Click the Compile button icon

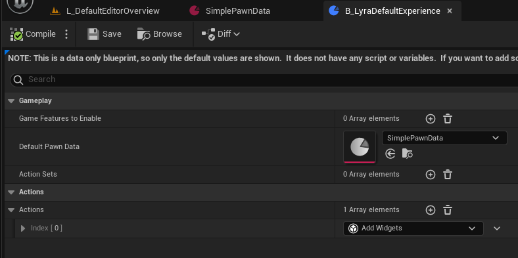tap(16, 34)
